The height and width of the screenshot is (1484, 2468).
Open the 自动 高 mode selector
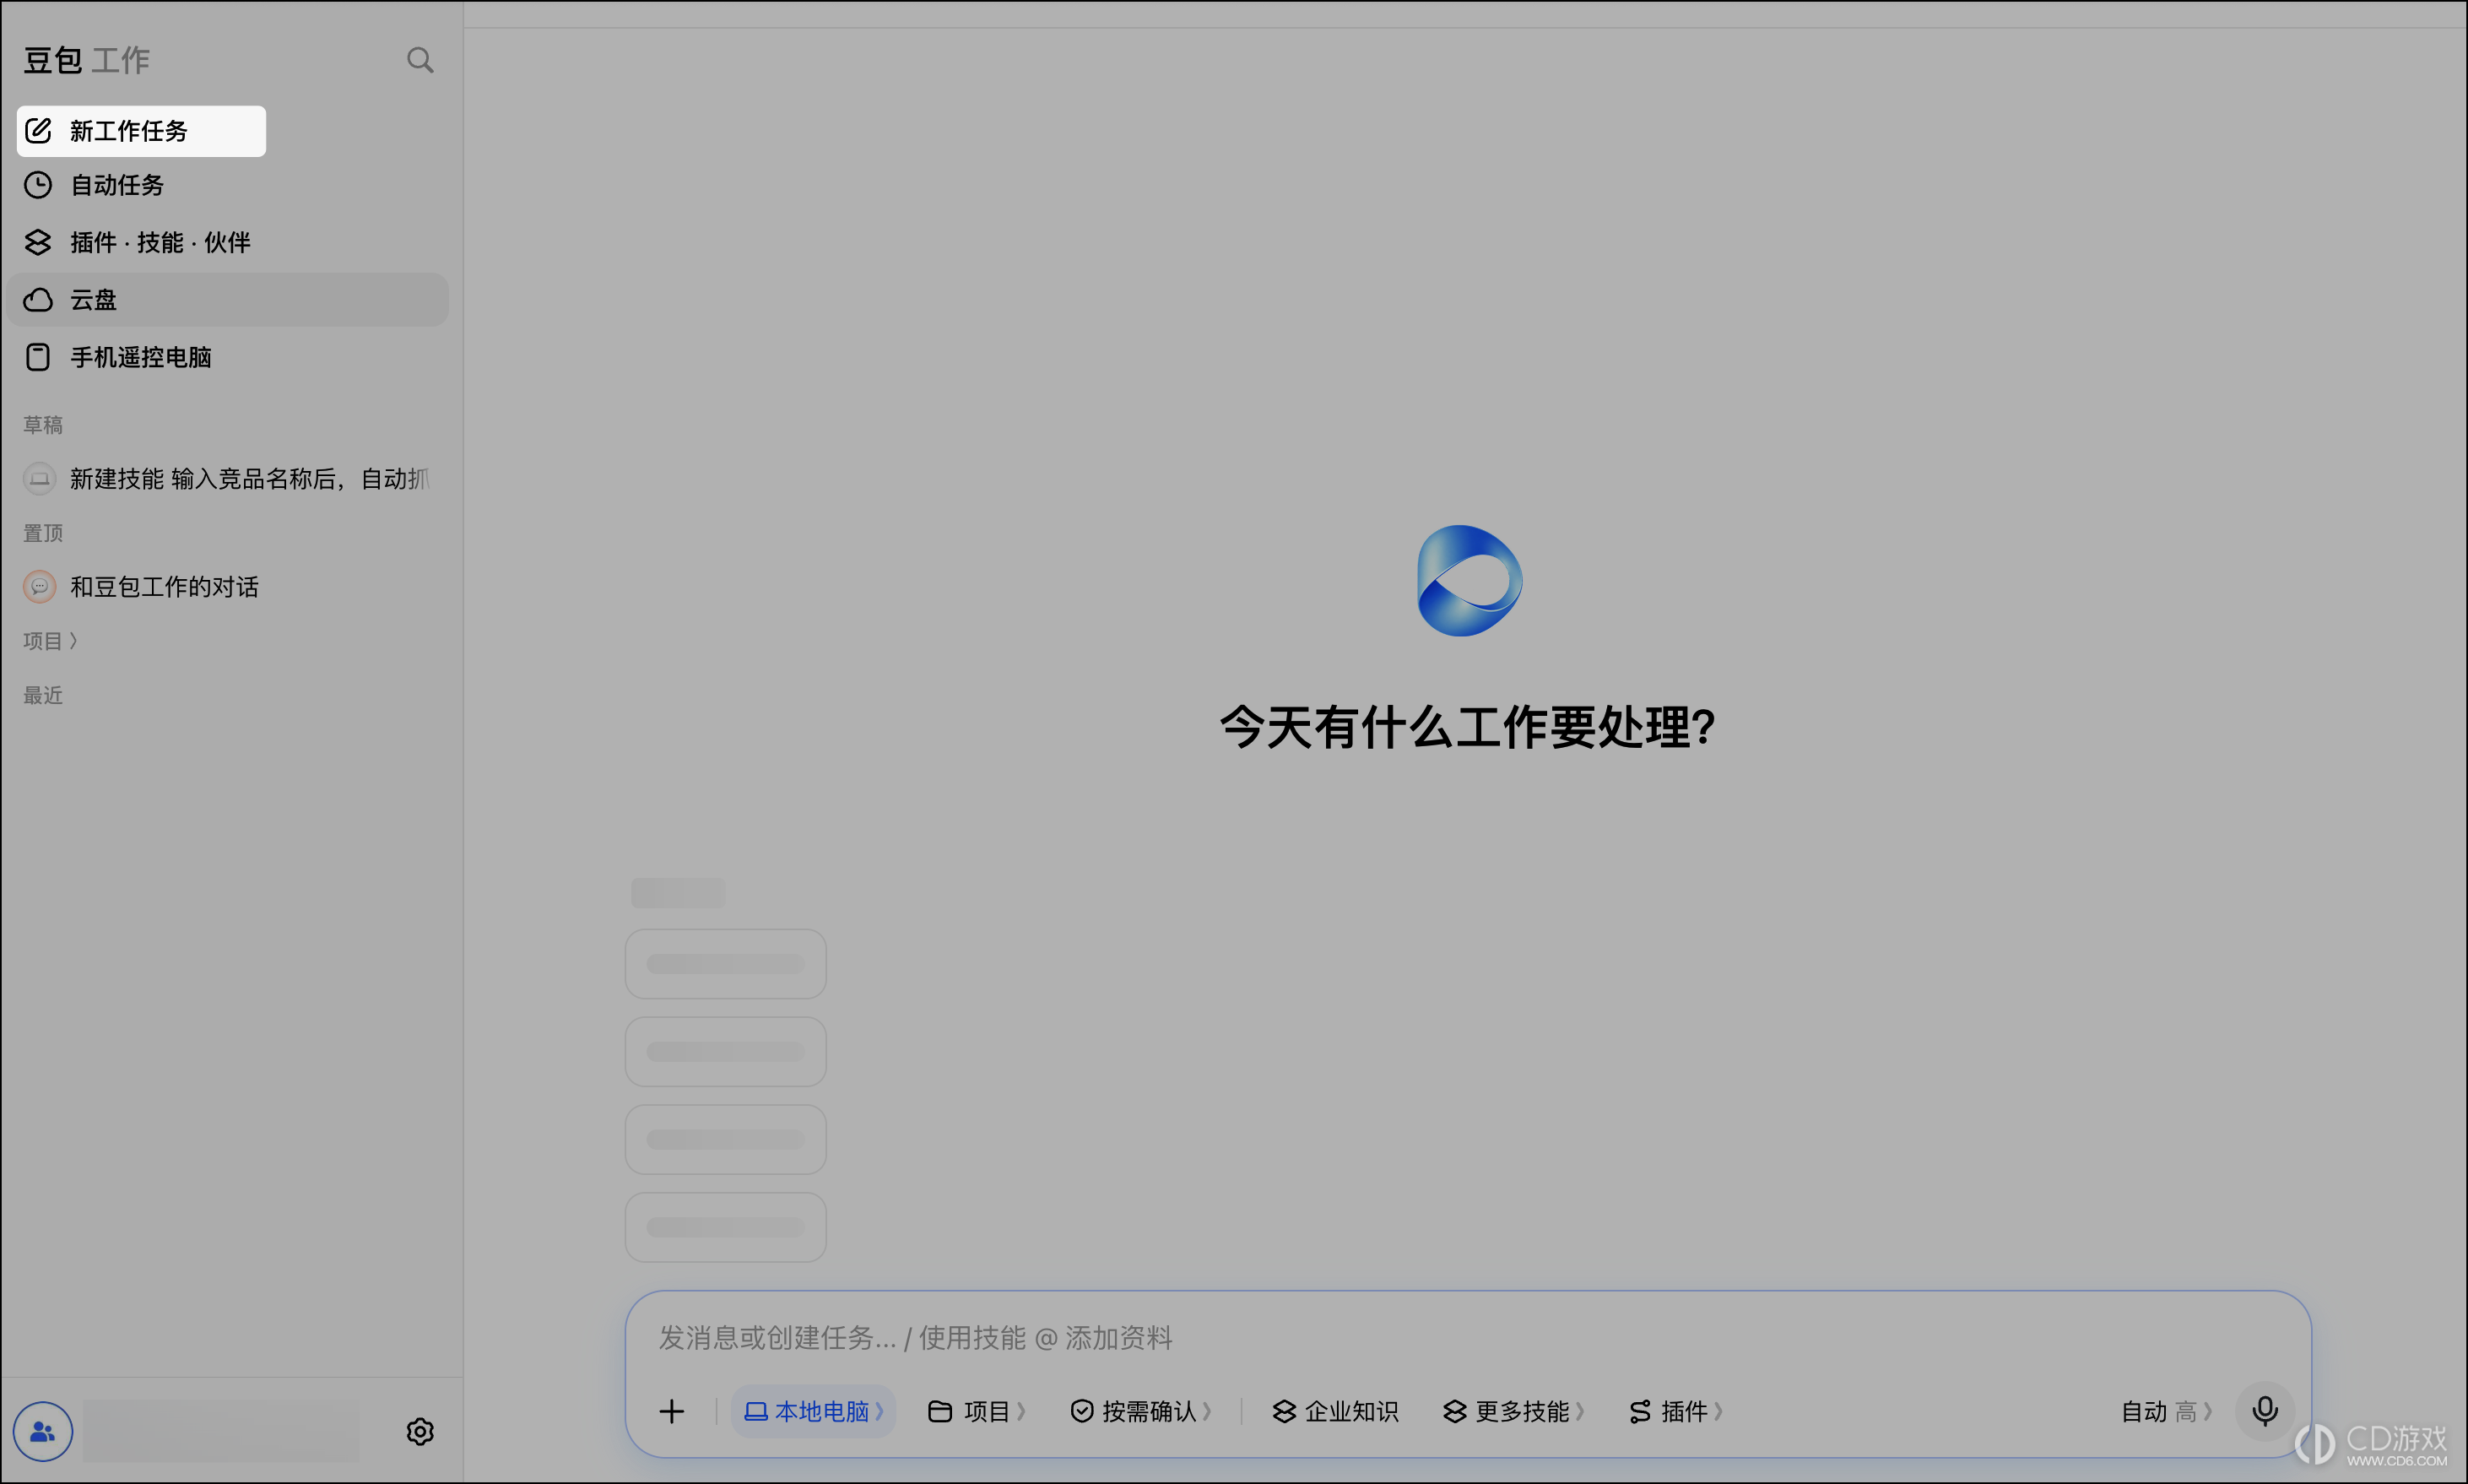2166,1411
